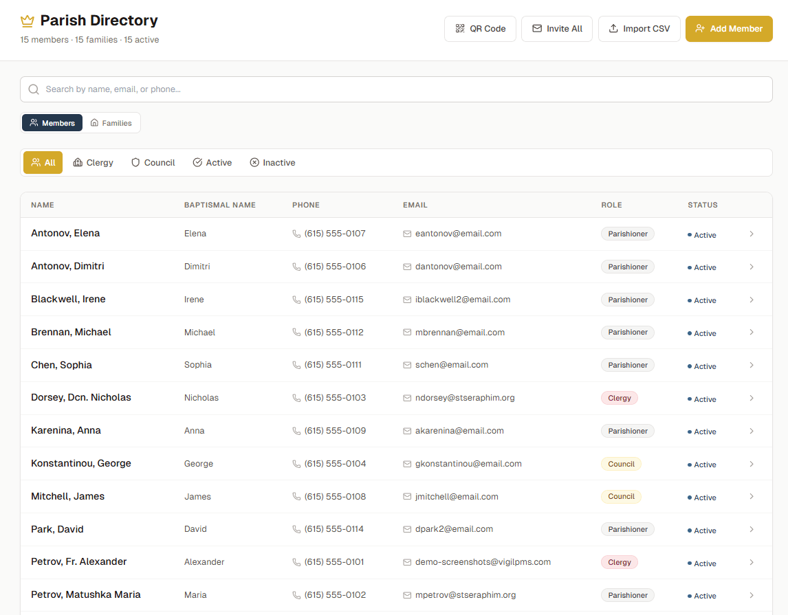Click the envelope icon beside dantonov@email.com
This screenshot has width=788, height=615.
pyautogui.click(x=407, y=267)
